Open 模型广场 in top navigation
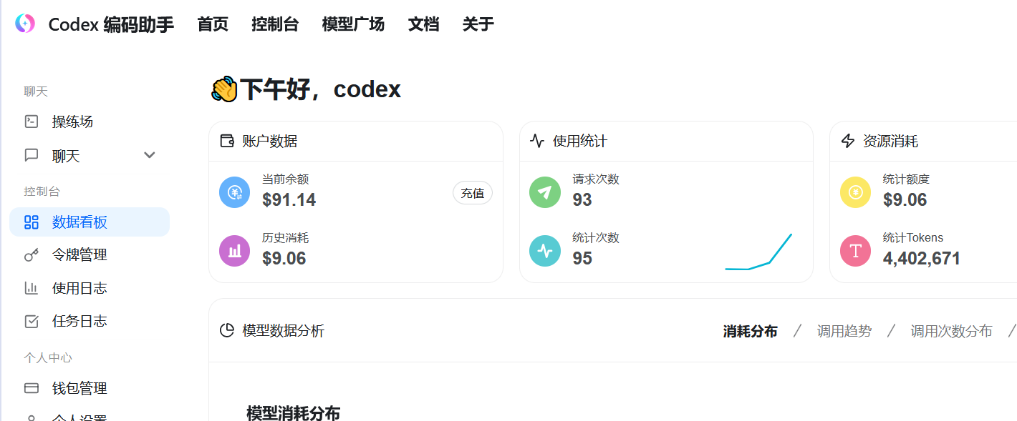 click(353, 24)
